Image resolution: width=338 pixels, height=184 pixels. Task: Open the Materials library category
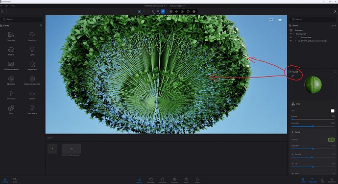pos(11,36)
